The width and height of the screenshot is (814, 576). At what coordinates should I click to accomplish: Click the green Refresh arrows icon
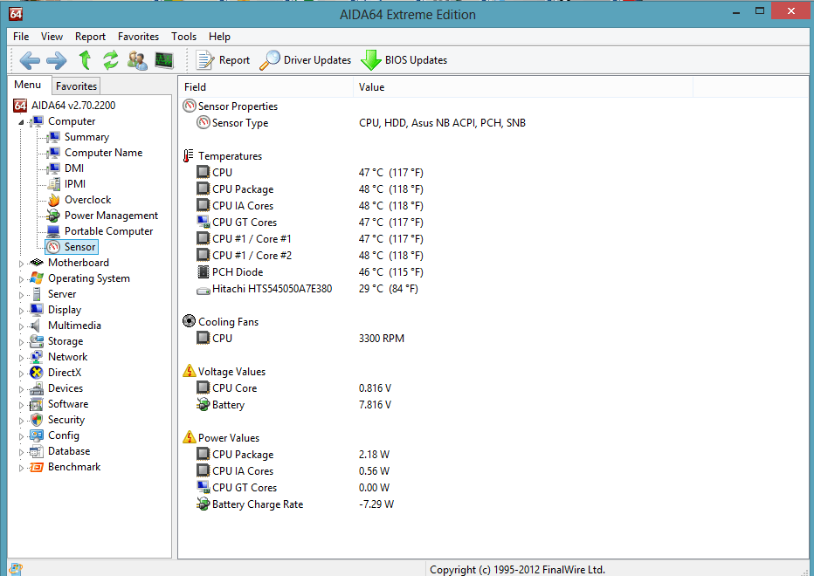[x=111, y=60]
